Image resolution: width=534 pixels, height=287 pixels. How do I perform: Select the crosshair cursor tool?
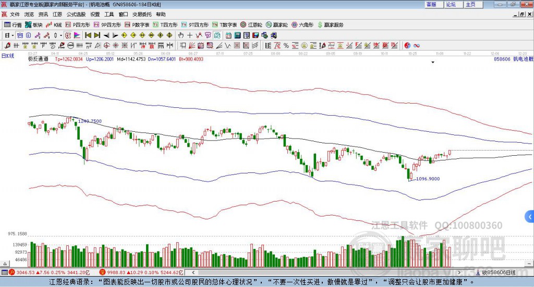(190, 35)
